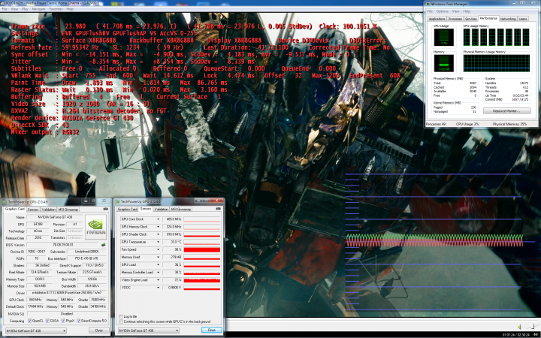Click the BIOS save chip icon in GPU-Z
The width and height of the screenshot is (541, 338).
(103, 245)
